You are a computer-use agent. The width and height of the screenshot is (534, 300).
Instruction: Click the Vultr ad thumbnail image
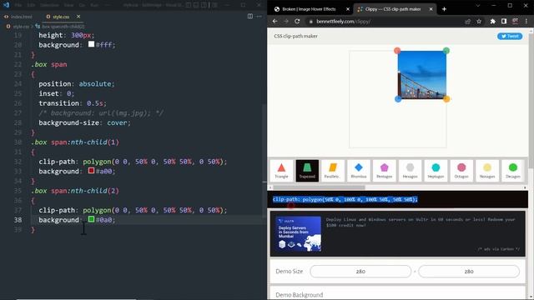(299, 233)
